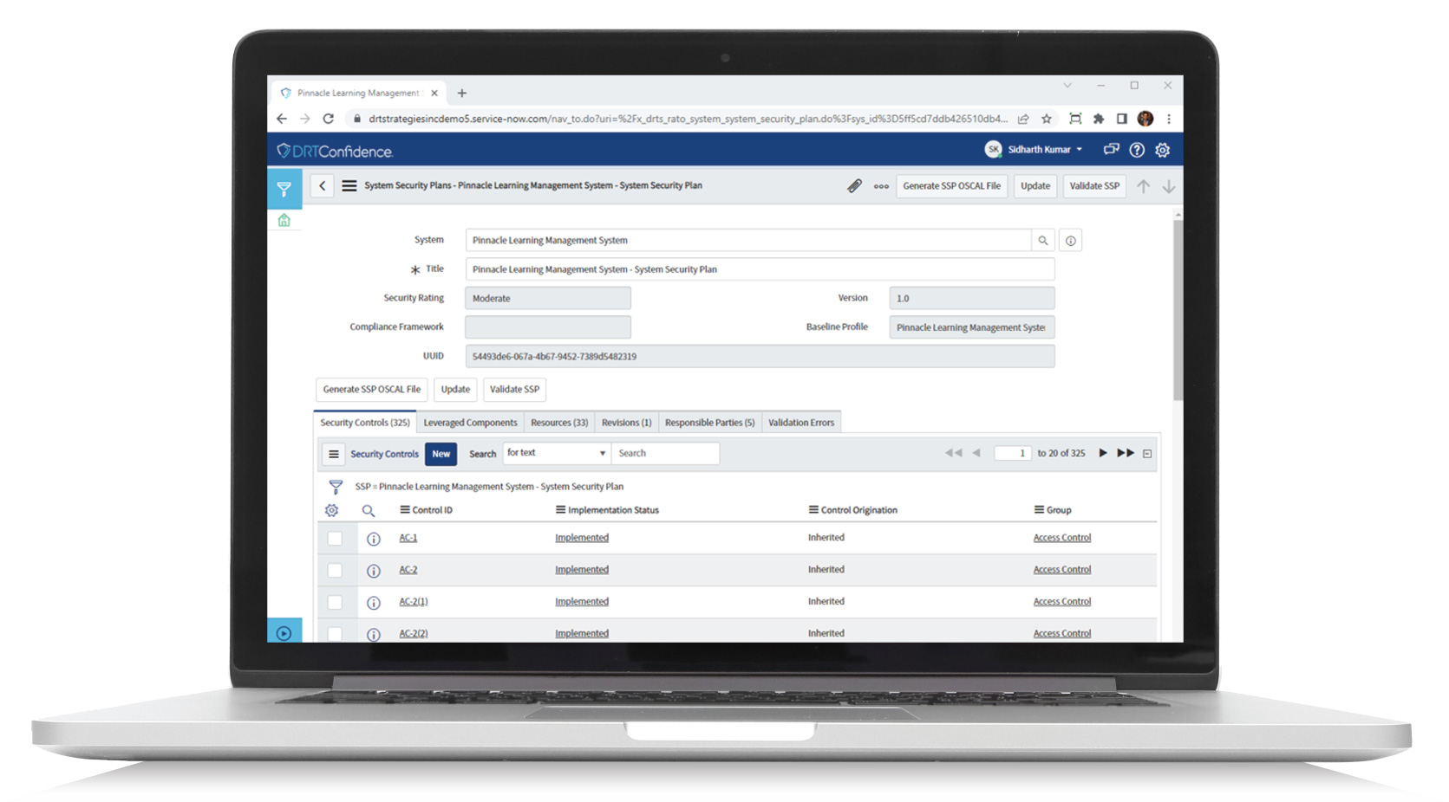Open Chrome three-dot menu
Image resolution: width=1449 pixels, height=802 pixels.
1169,119
